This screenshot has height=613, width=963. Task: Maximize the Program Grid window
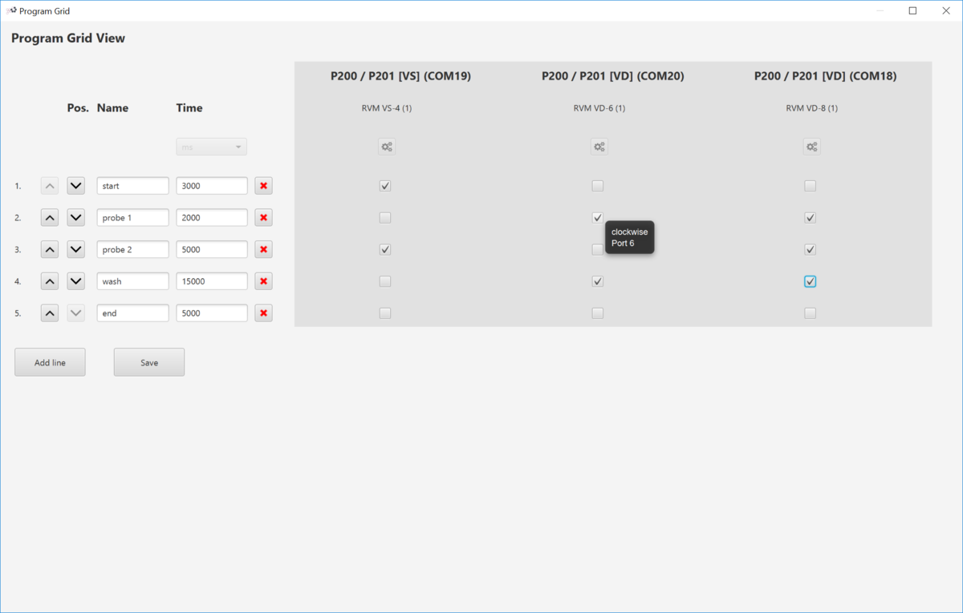click(912, 11)
